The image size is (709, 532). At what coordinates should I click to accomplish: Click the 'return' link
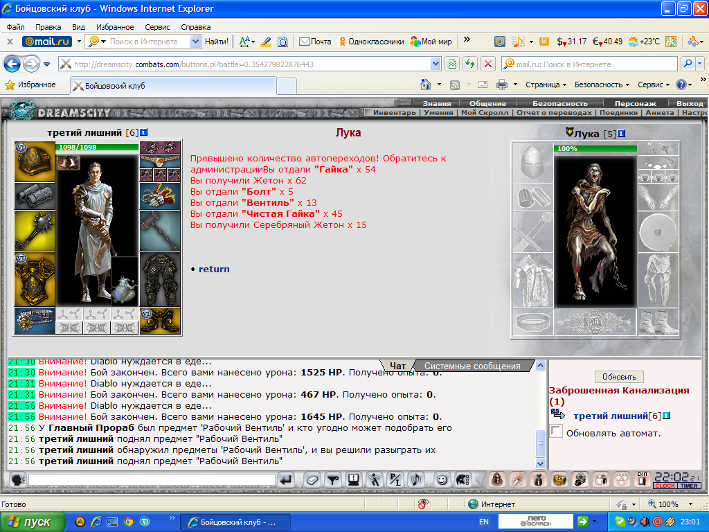pyautogui.click(x=214, y=269)
